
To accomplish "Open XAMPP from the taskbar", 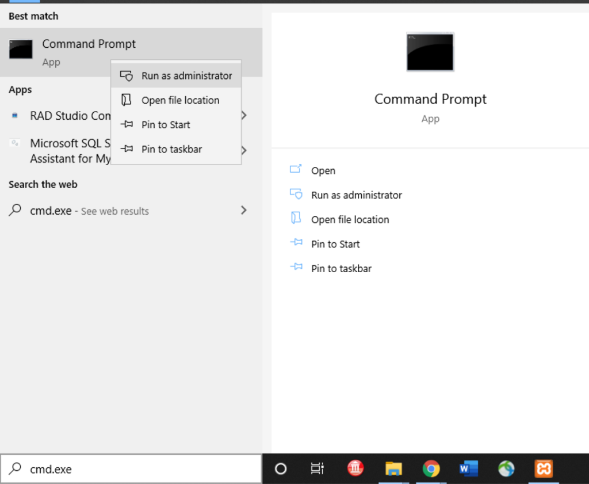I will click(x=544, y=468).
